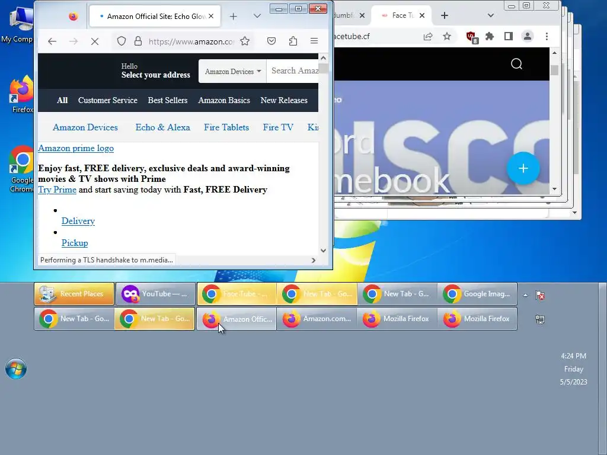Switch to Face Tube Chrome taskbar button
Screen dimensions: 607x455
(x=237, y=294)
